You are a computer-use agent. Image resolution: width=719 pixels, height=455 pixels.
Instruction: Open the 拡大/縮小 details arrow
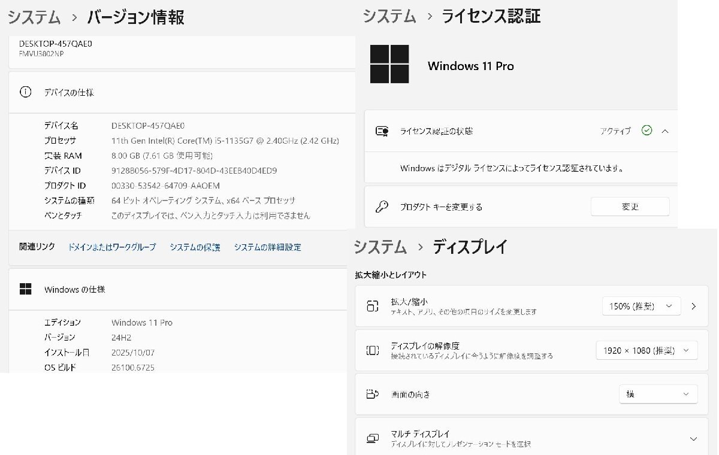(x=694, y=306)
